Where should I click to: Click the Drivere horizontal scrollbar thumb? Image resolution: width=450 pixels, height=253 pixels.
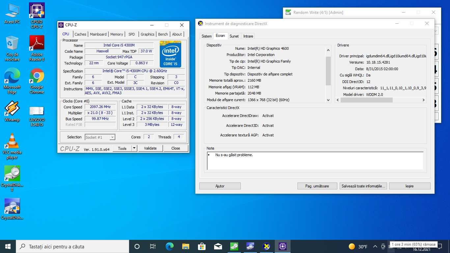click(x=367, y=100)
